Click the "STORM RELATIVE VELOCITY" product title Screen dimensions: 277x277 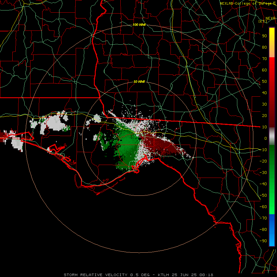(x=95, y=275)
